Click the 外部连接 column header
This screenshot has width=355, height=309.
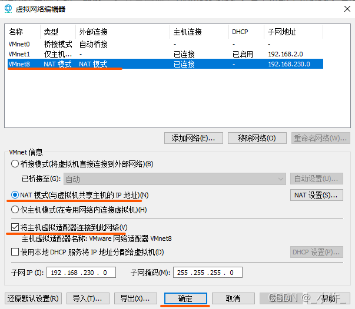coord(122,32)
